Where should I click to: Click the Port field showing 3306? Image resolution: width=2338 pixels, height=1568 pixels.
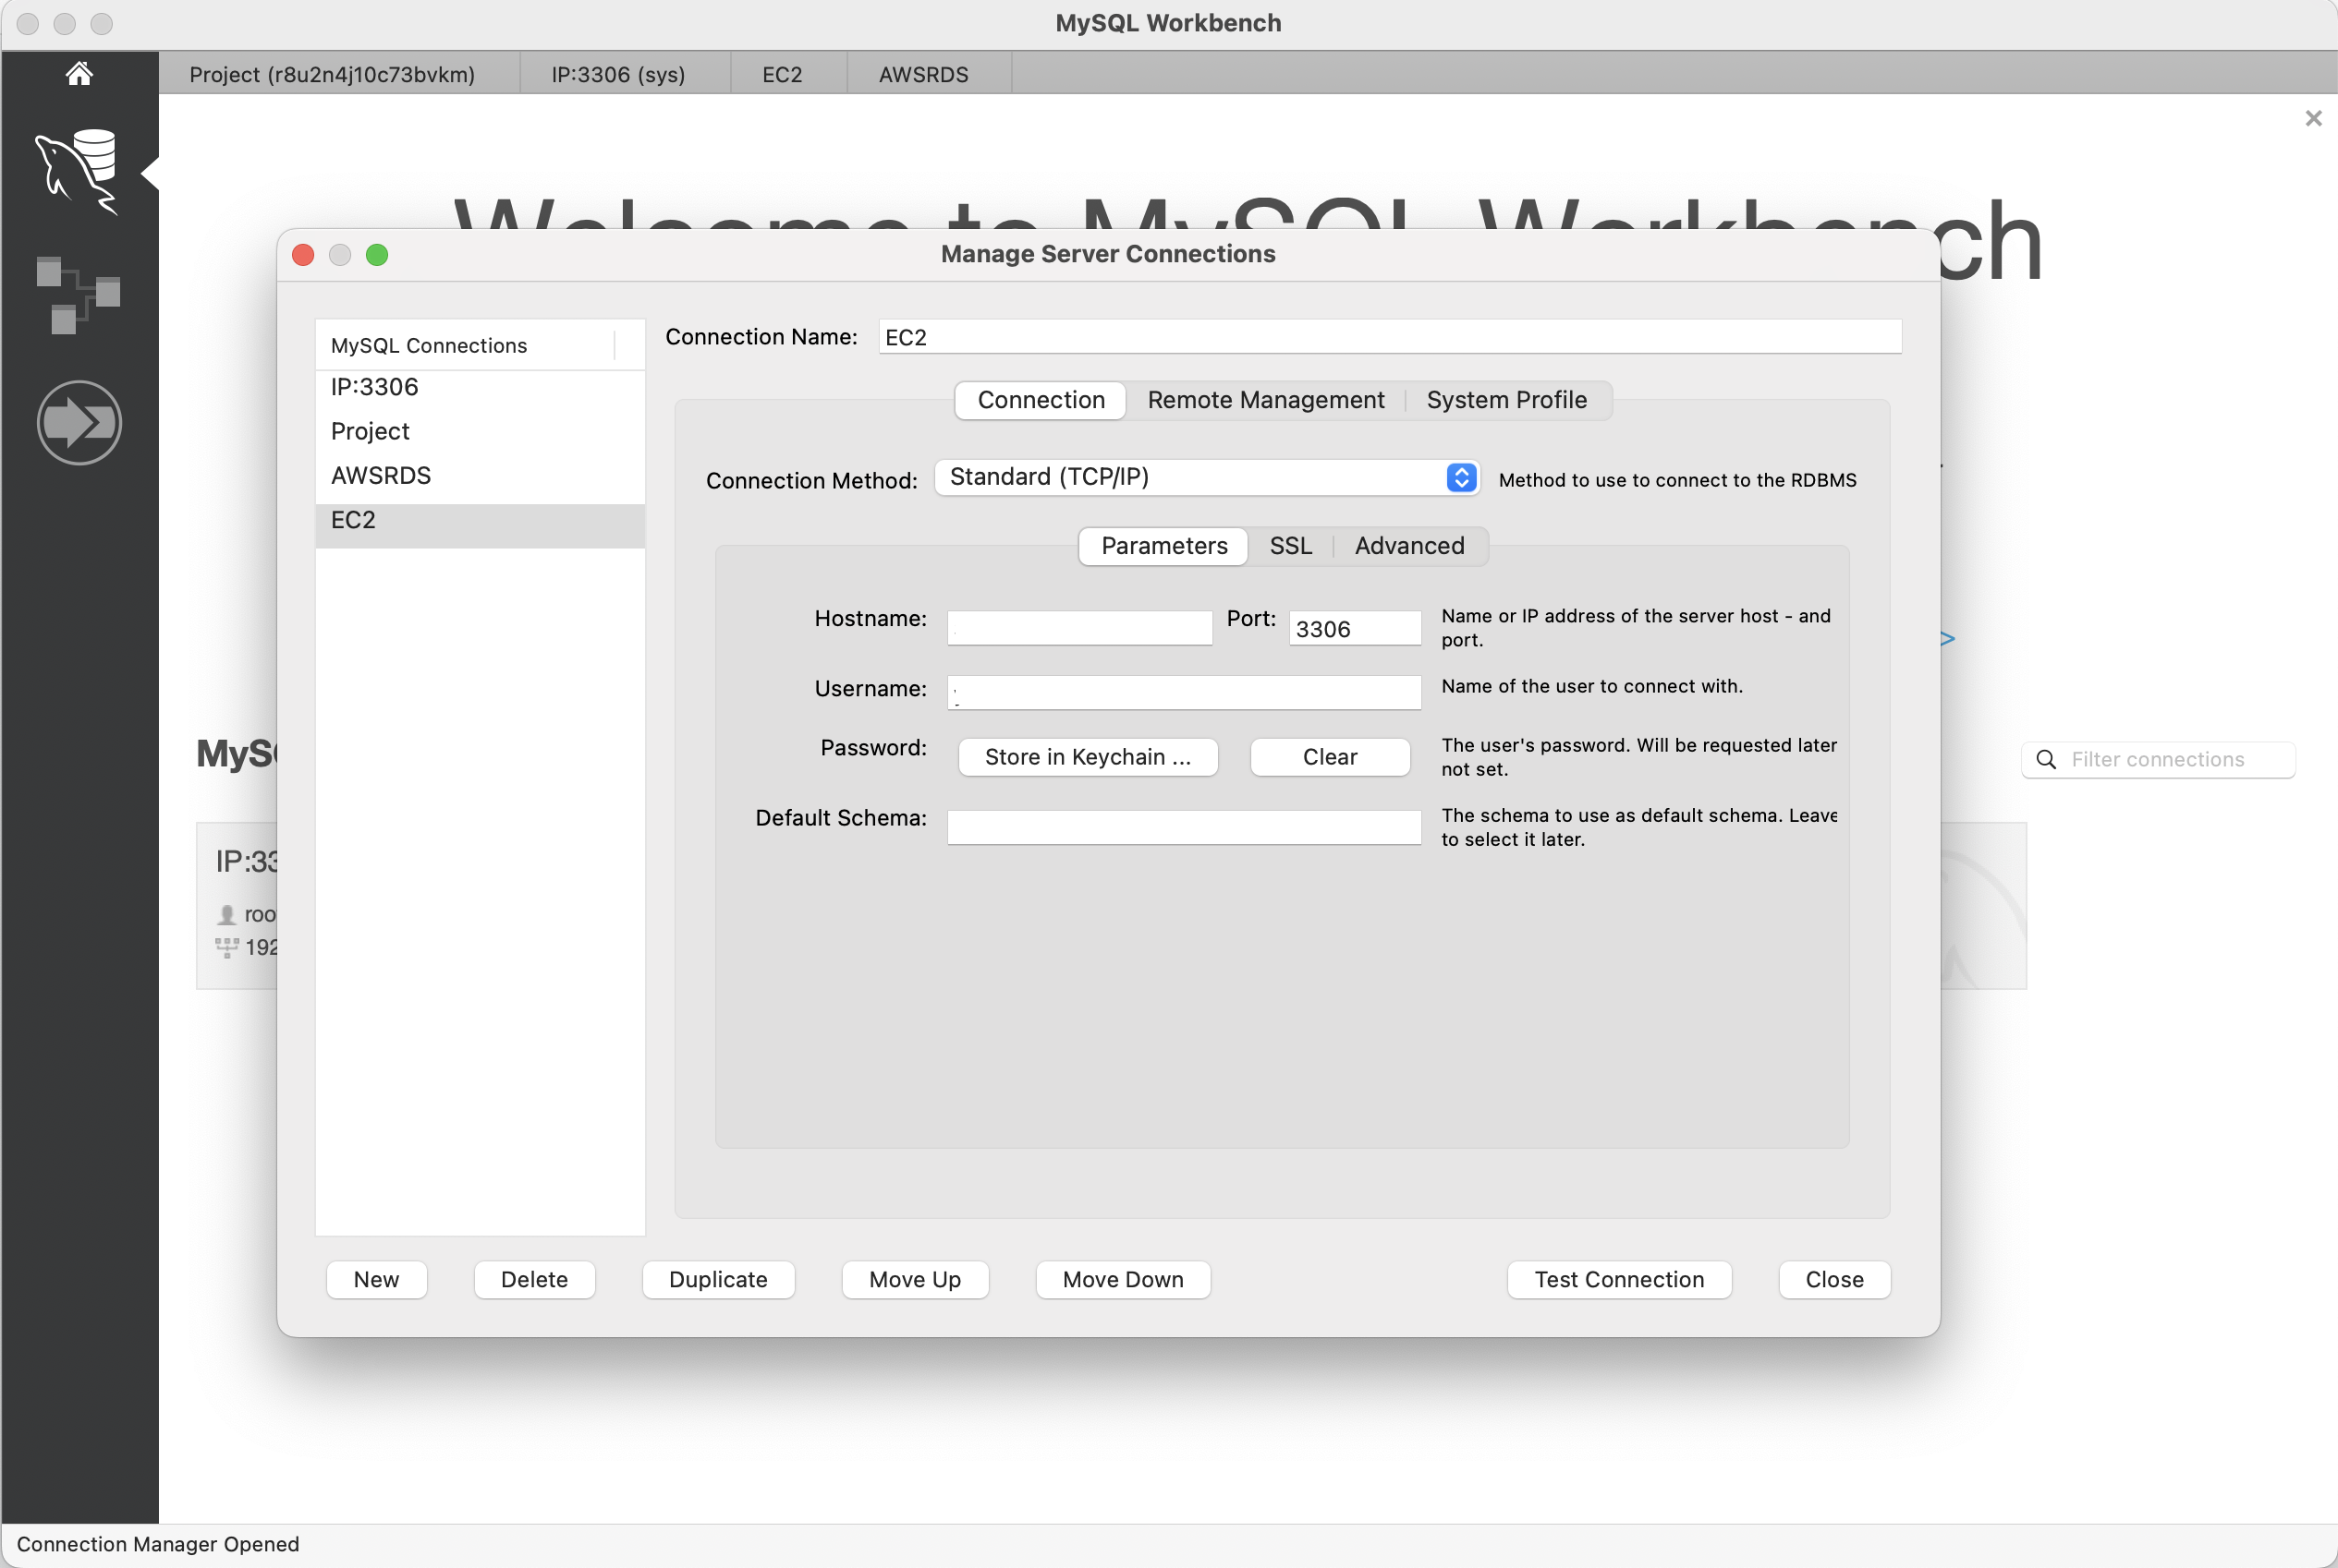click(x=1355, y=629)
